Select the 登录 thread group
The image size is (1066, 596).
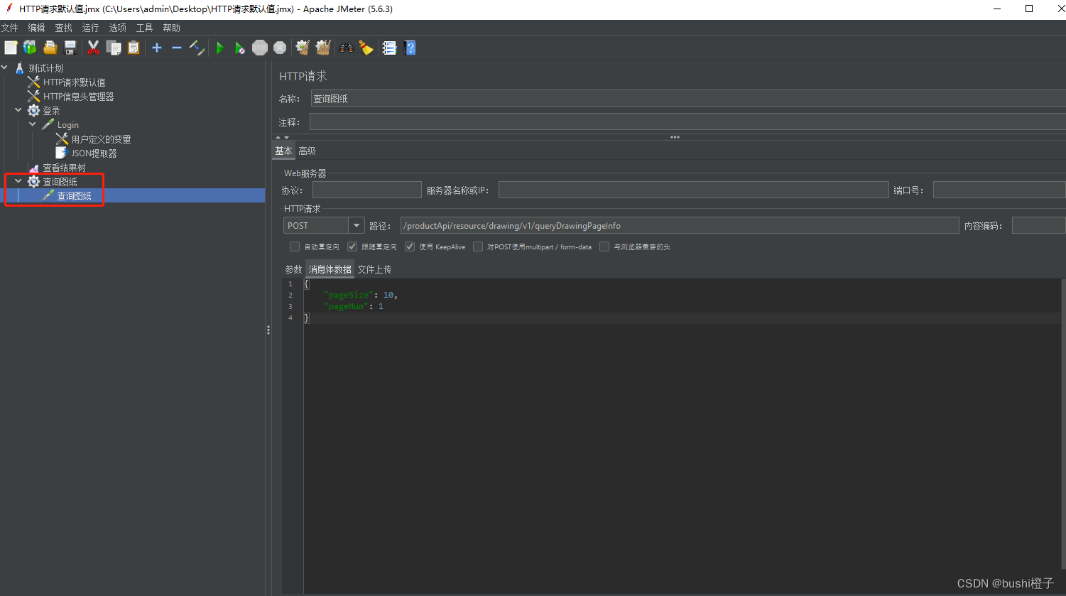(52, 111)
